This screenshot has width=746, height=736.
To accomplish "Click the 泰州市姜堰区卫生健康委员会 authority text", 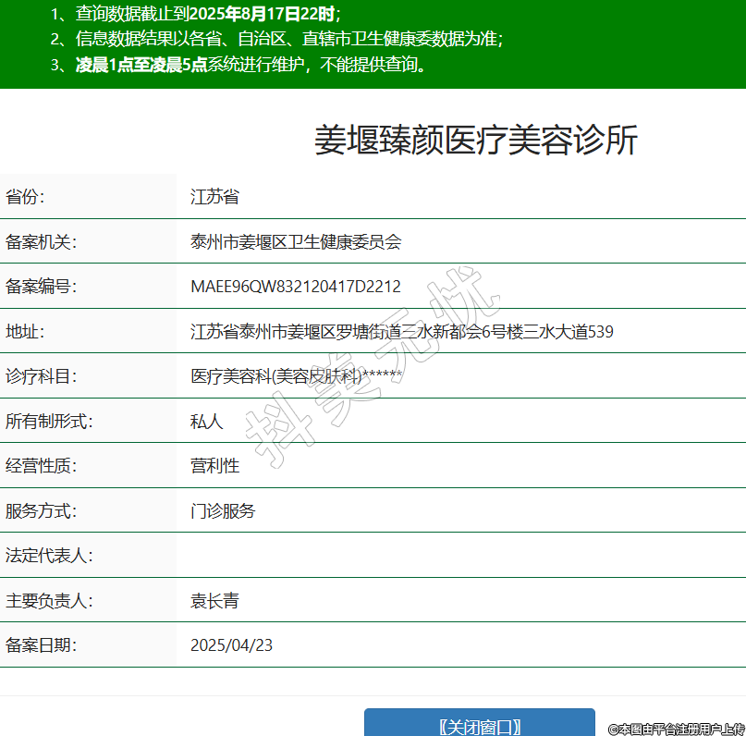I will (x=296, y=242).
